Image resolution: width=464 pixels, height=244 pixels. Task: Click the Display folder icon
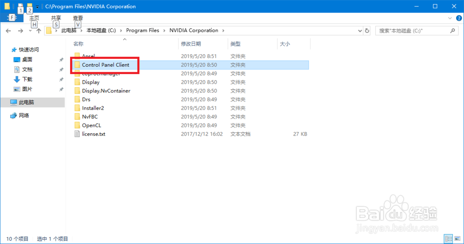(77, 82)
